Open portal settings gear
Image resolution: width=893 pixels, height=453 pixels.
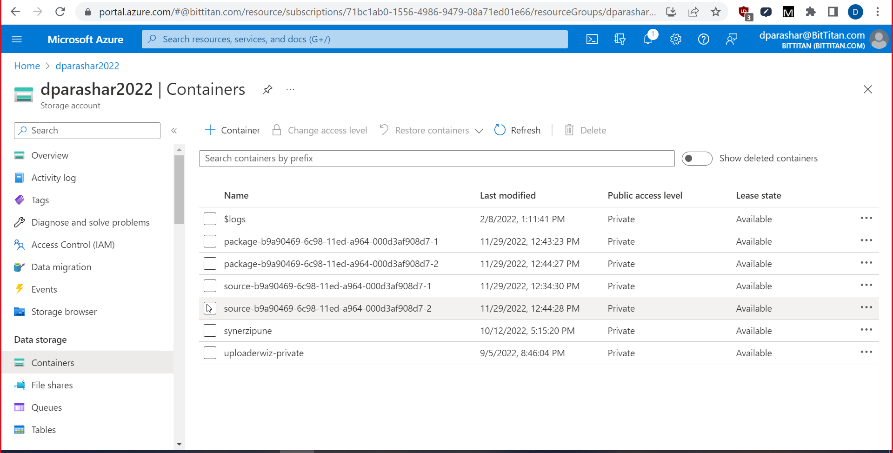676,40
